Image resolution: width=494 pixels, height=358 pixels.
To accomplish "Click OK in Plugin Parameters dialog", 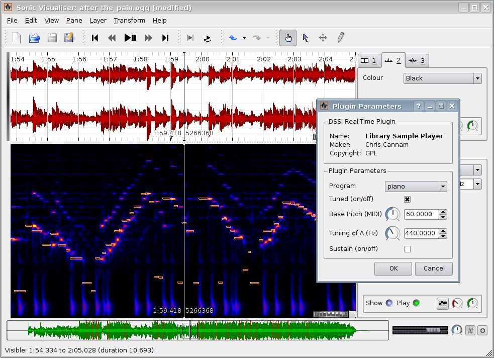I will click(x=393, y=268).
